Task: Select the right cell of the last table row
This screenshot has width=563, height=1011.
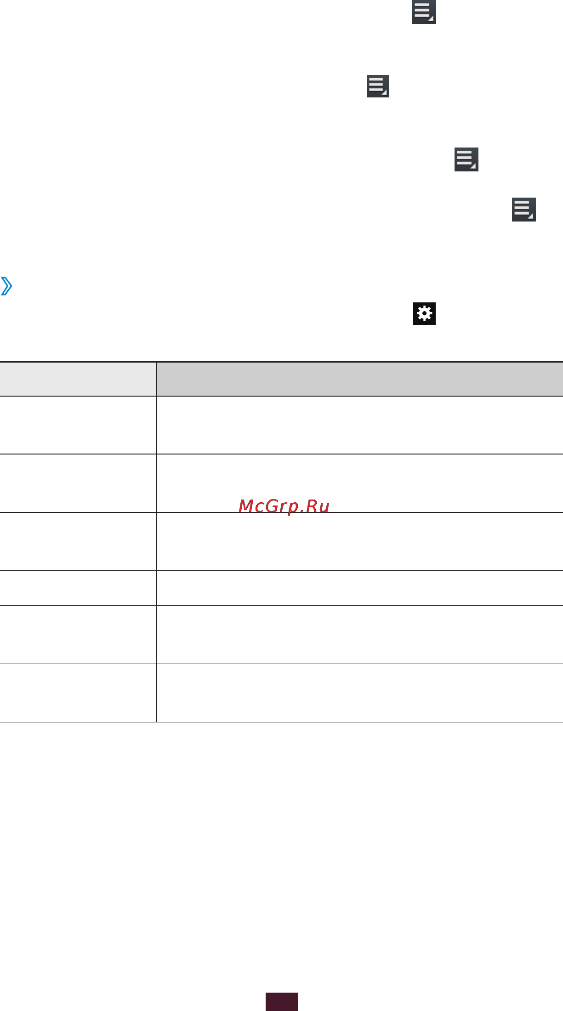Action: pos(359,693)
